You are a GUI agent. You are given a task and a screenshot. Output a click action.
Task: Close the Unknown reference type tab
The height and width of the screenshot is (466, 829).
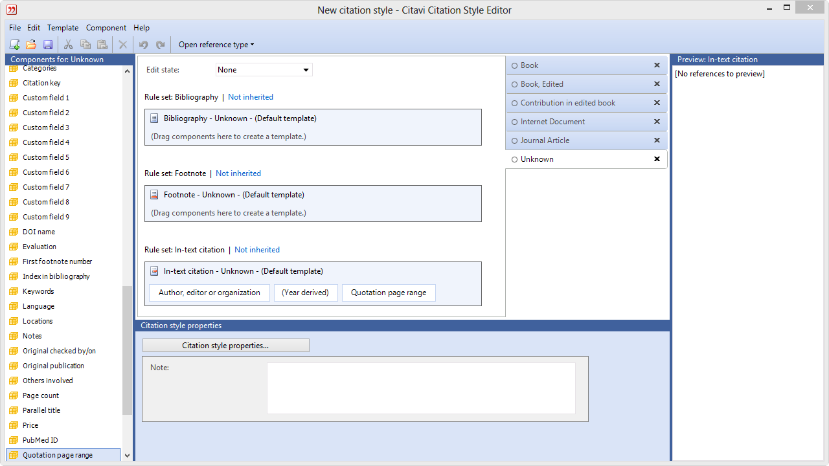657,159
